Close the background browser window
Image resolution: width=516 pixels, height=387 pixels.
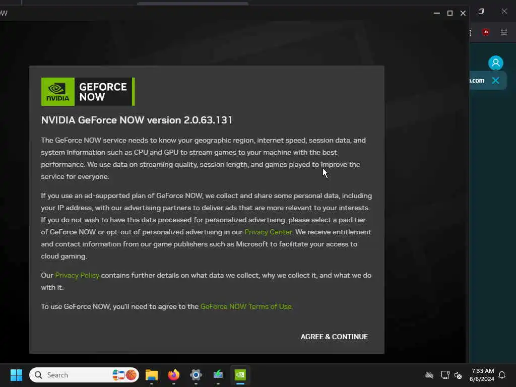click(504, 12)
